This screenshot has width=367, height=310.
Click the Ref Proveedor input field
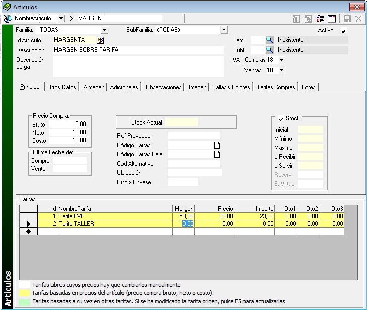pos(194,136)
